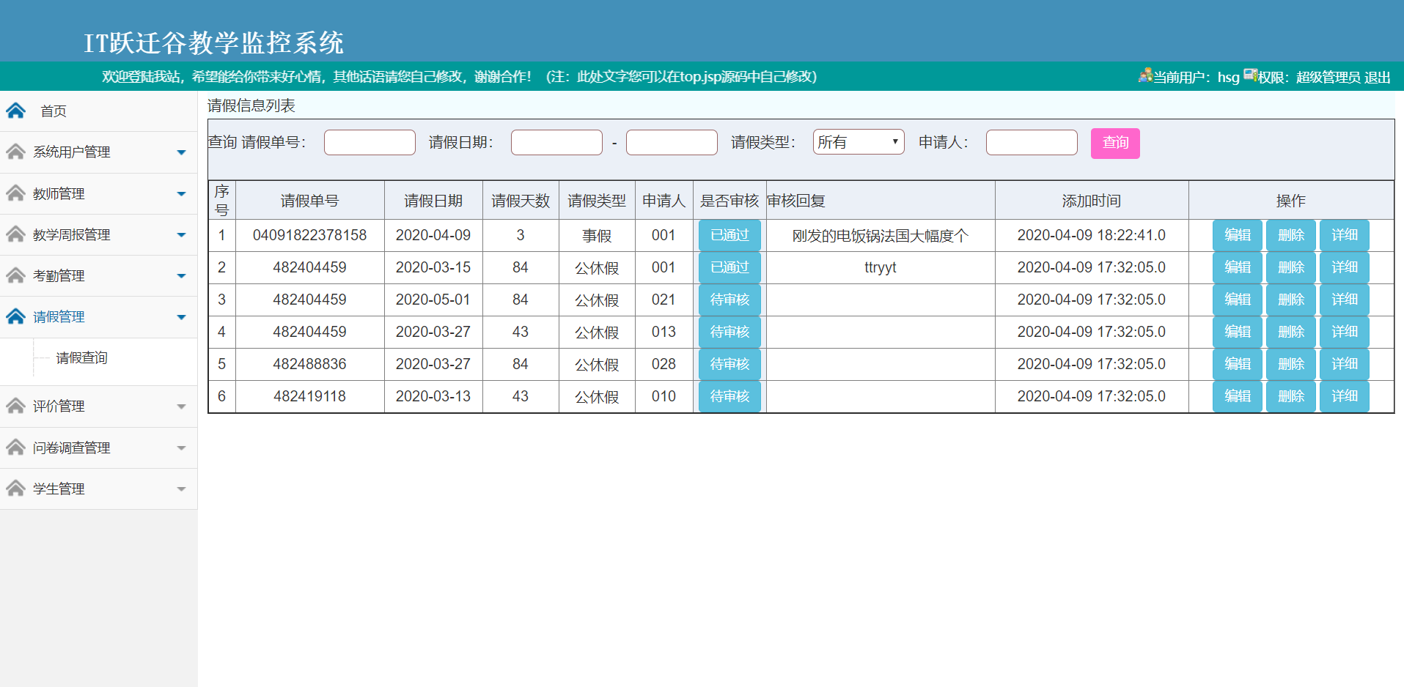Click the permission icon before 权限

[x=1251, y=75]
